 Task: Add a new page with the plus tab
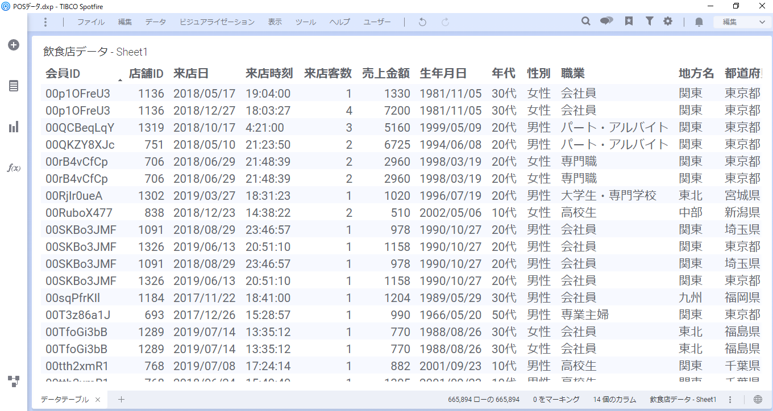(x=121, y=400)
